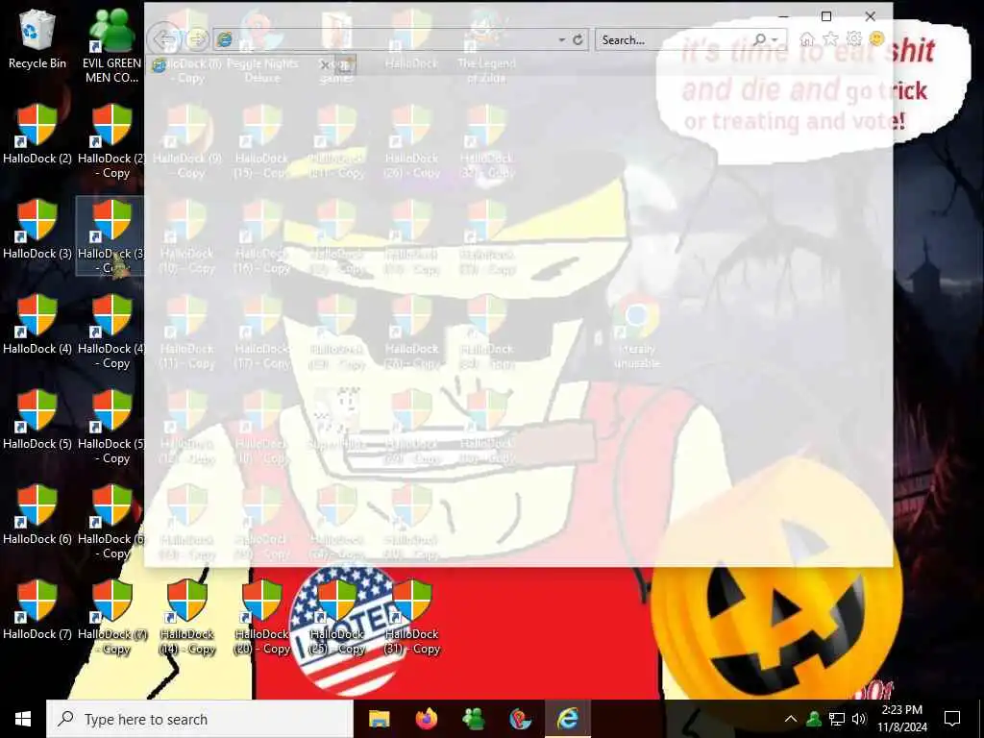Expand the search provider dropdown arrow
Screen dimensions: 984x738
[775, 39]
